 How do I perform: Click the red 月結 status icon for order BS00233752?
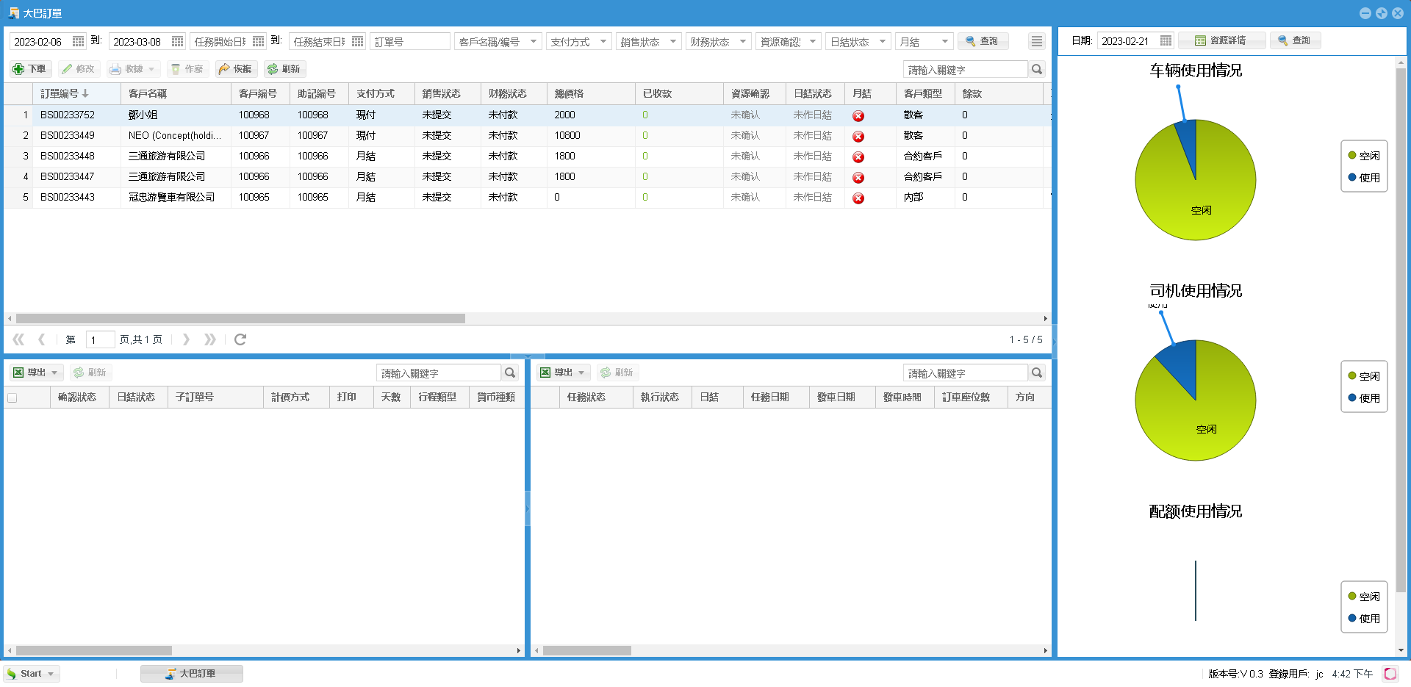(858, 116)
